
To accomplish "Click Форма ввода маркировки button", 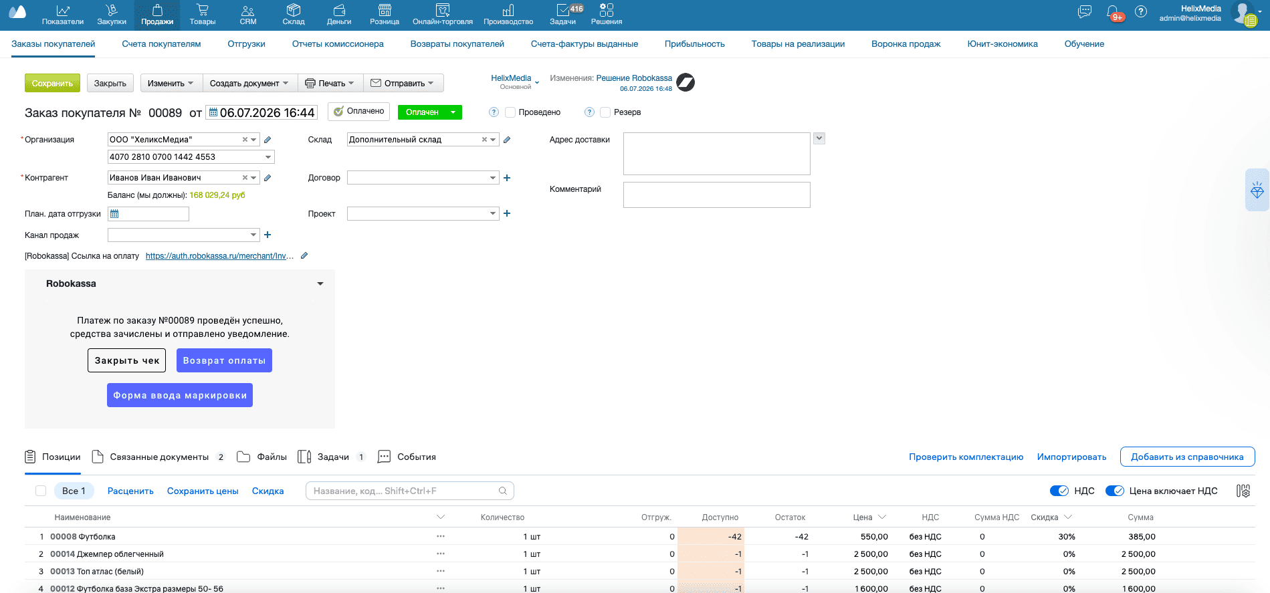I will pyautogui.click(x=180, y=395).
